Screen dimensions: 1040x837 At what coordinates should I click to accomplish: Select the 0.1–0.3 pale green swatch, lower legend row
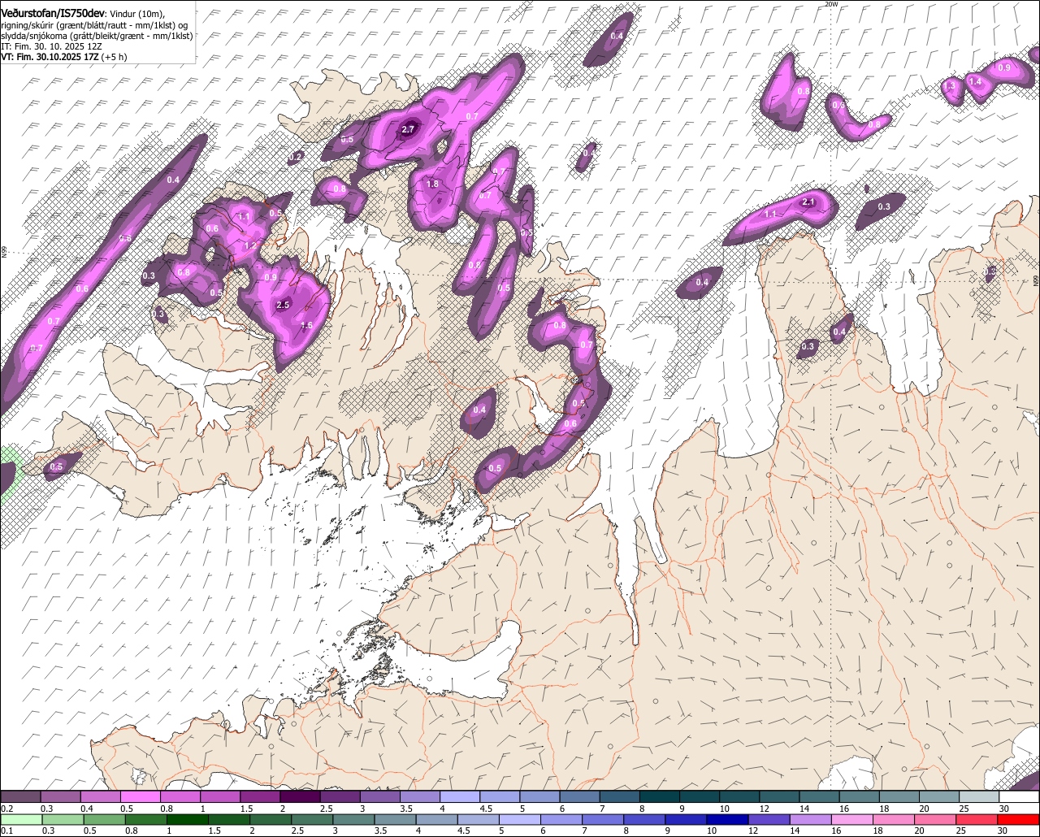(x=20, y=819)
